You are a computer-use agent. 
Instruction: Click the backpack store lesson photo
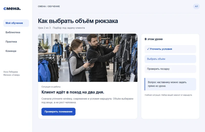click(x=88, y=58)
